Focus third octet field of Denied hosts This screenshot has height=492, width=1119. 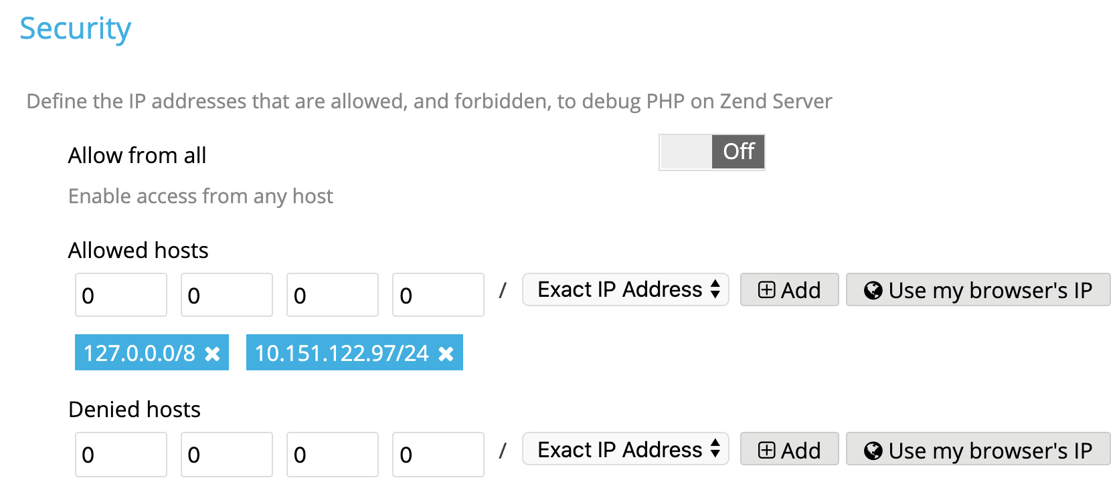[x=333, y=455]
